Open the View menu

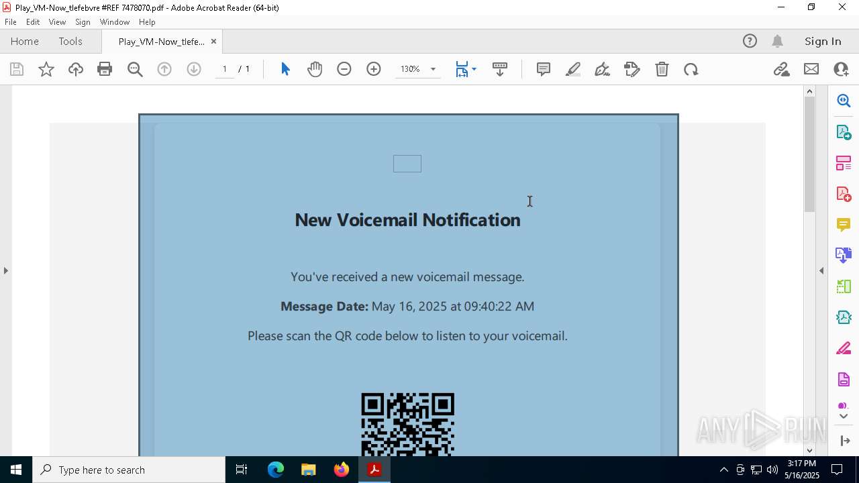57,22
